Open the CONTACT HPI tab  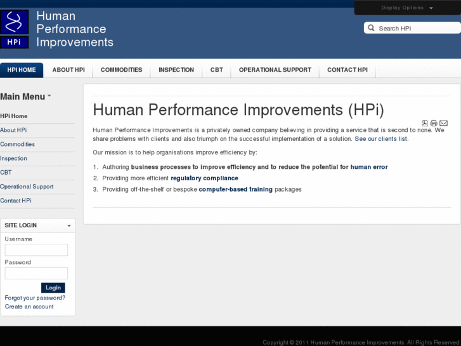(347, 70)
